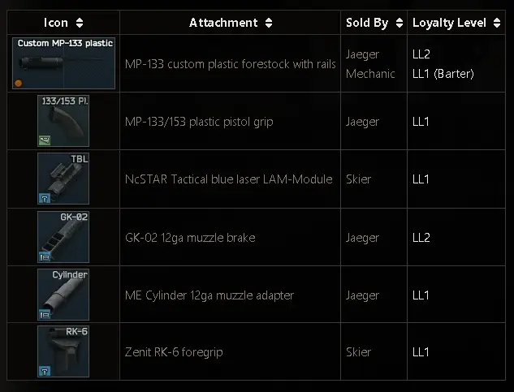Open MP-133 custom plastic forestock with rails link

[x=231, y=64]
